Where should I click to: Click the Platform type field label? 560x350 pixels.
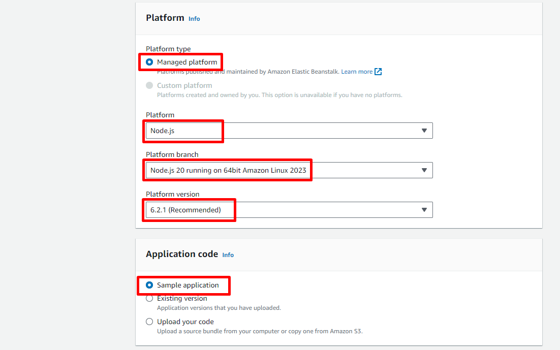click(x=168, y=49)
